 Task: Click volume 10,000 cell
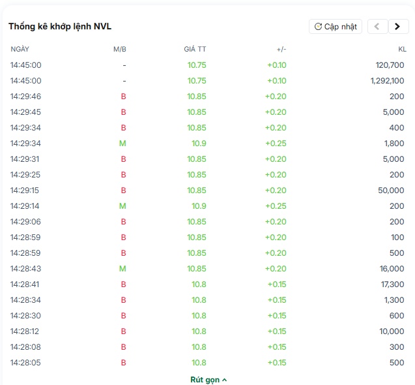tap(392, 331)
